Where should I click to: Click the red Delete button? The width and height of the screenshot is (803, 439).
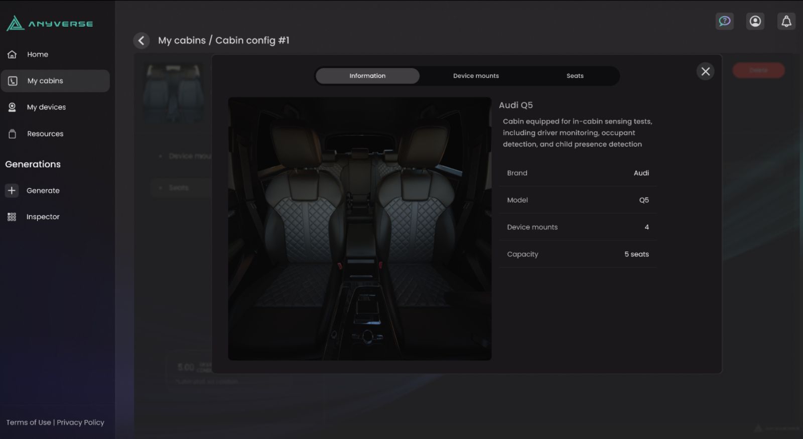758,70
